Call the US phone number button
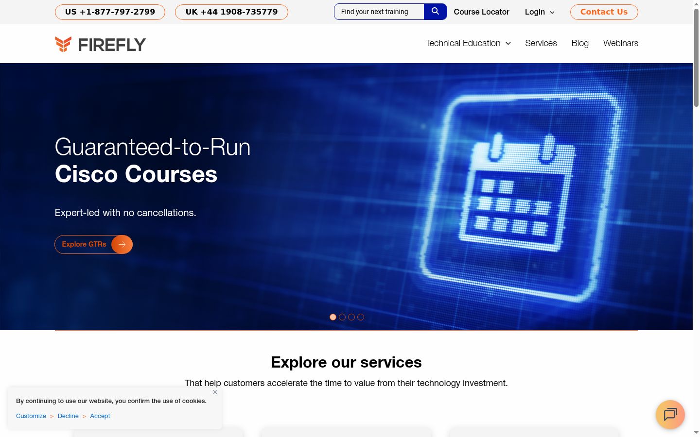 point(110,12)
